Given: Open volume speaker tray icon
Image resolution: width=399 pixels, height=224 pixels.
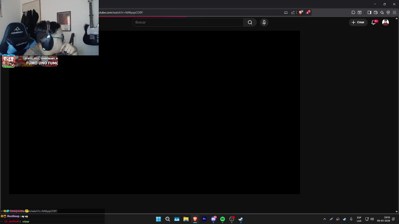Looking at the screenshot, I should tap(372, 219).
